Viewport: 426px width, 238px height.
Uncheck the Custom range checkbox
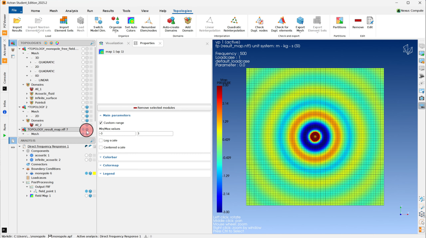[101, 123]
